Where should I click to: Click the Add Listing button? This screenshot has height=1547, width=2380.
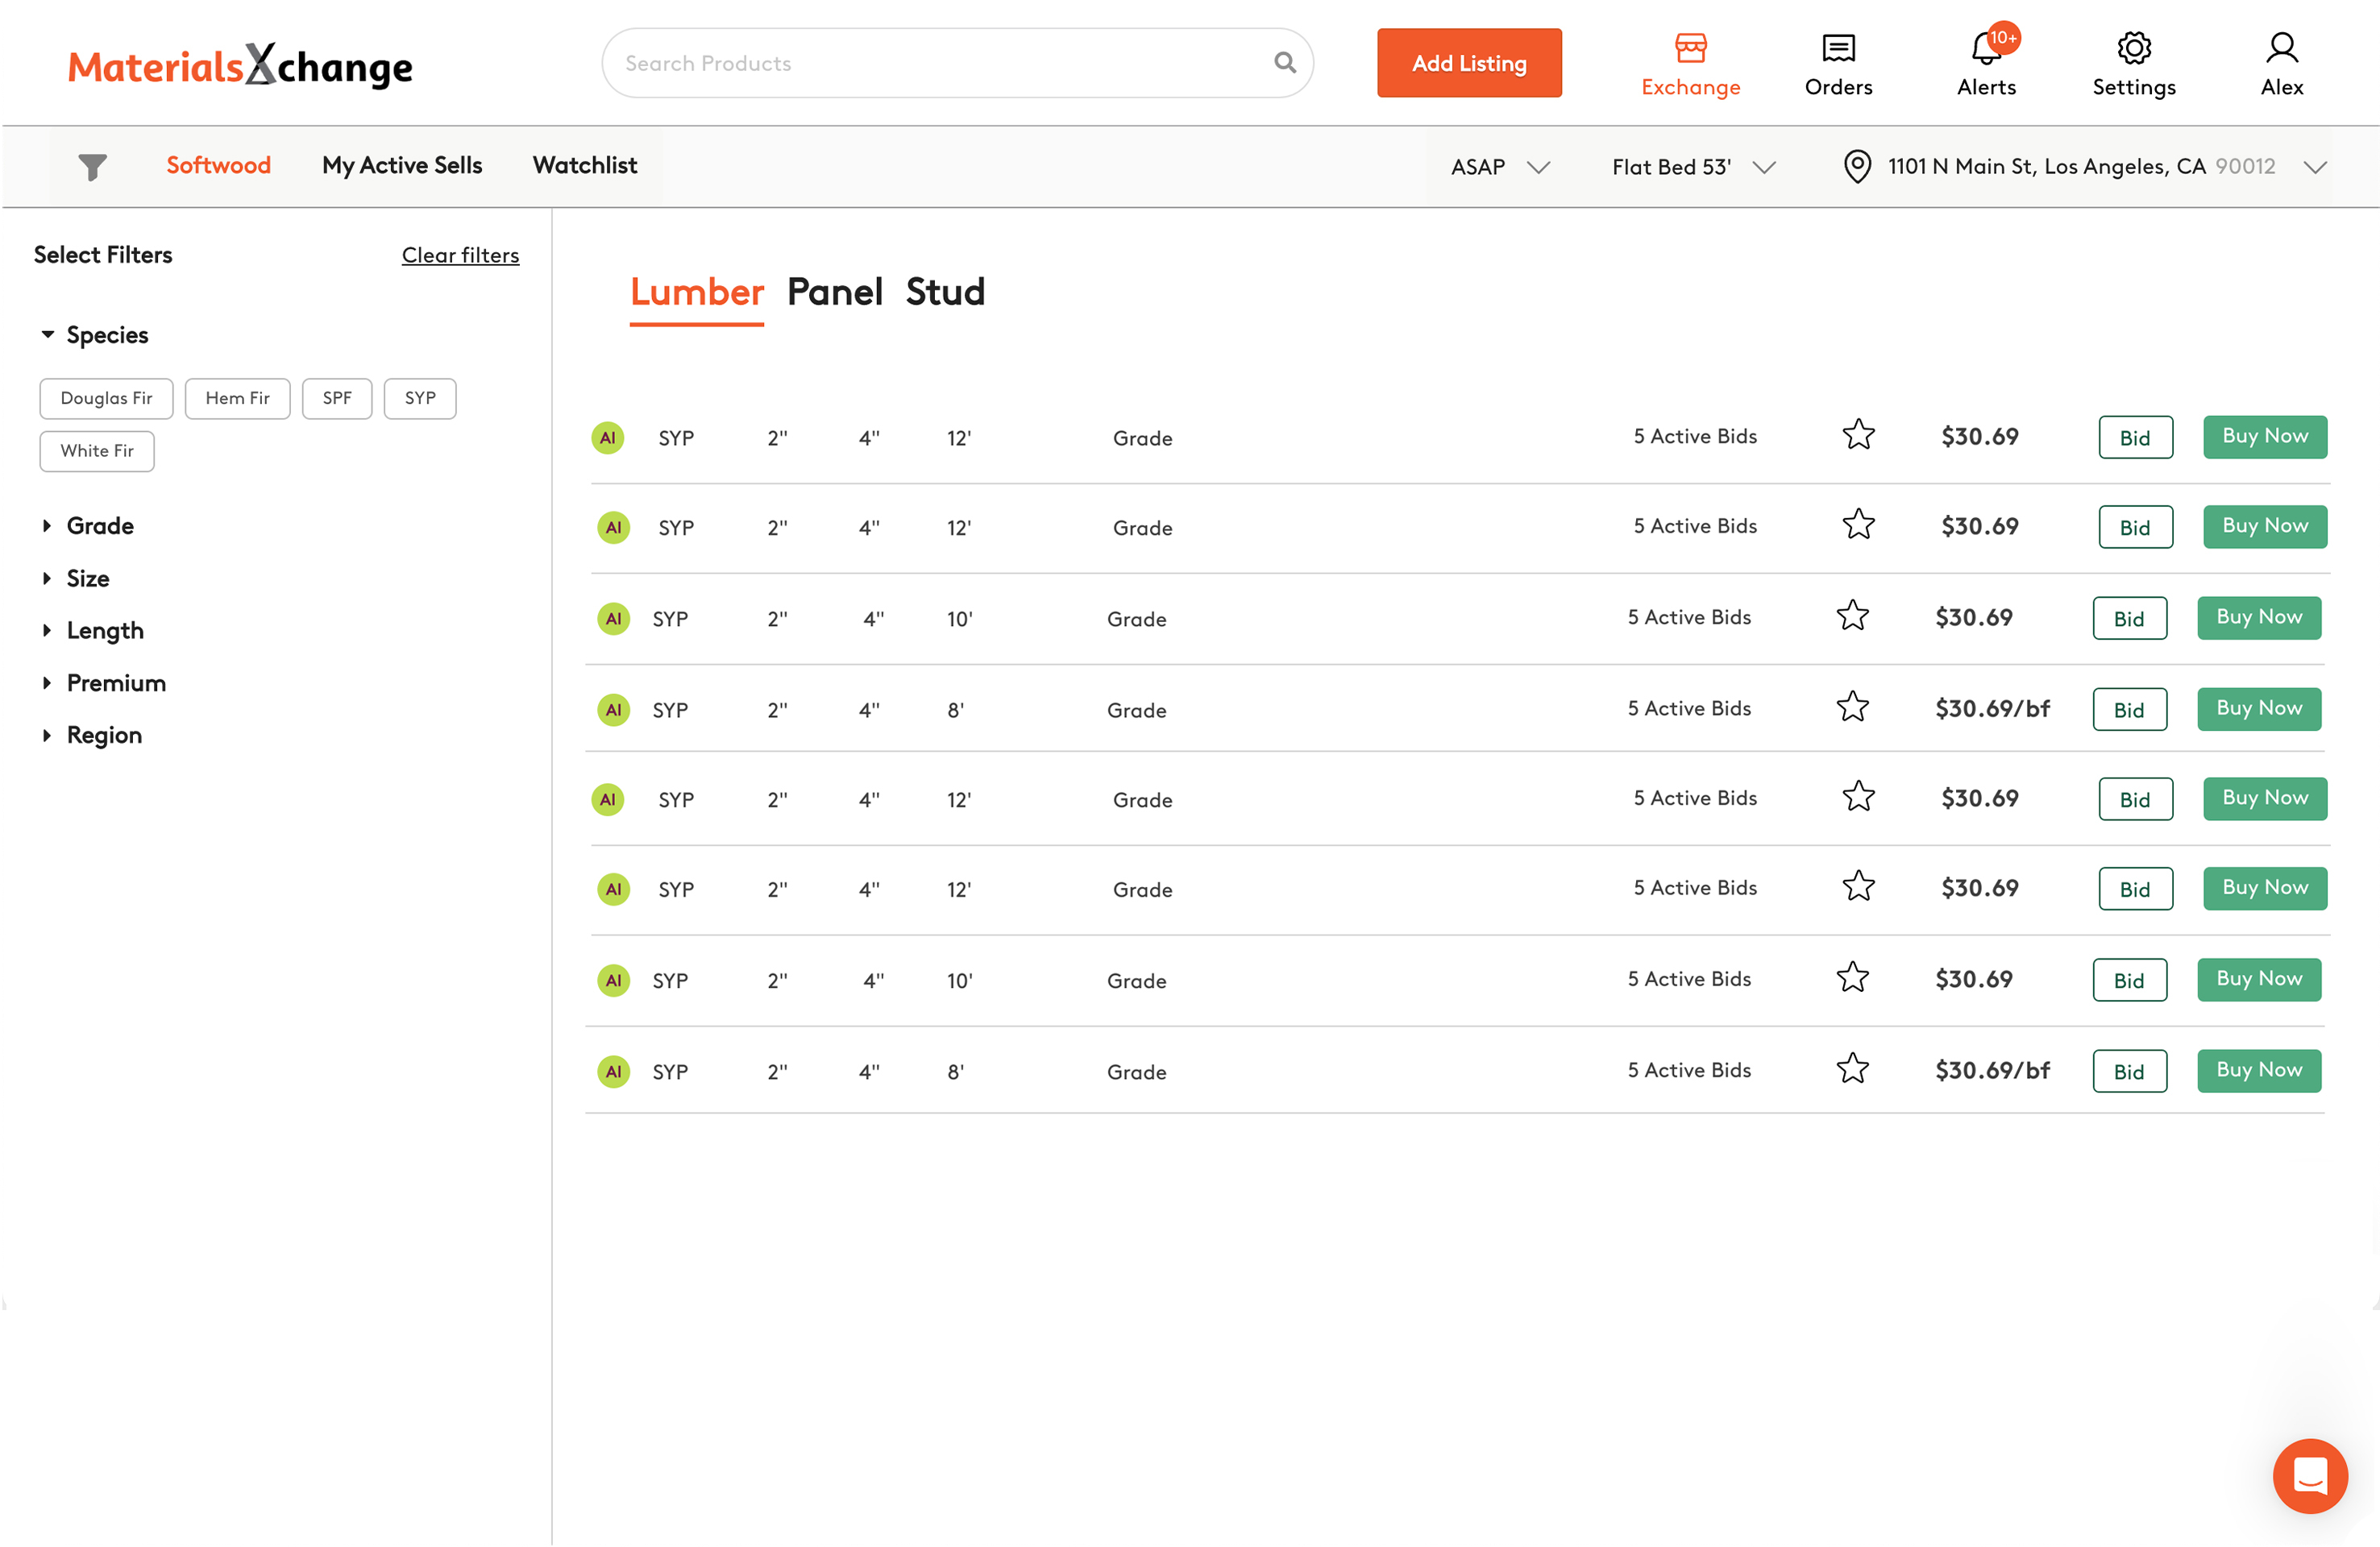coord(1468,63)
